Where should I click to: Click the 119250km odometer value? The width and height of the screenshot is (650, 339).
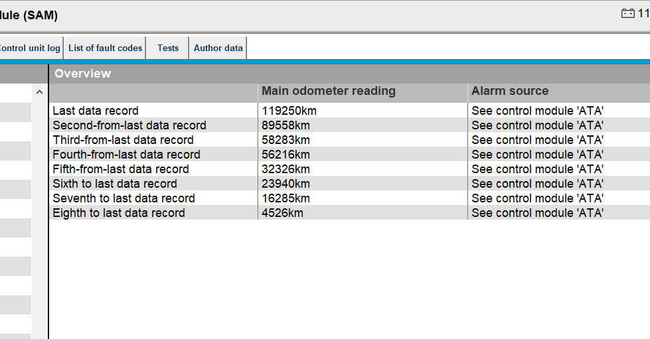(x=289, y=111)
